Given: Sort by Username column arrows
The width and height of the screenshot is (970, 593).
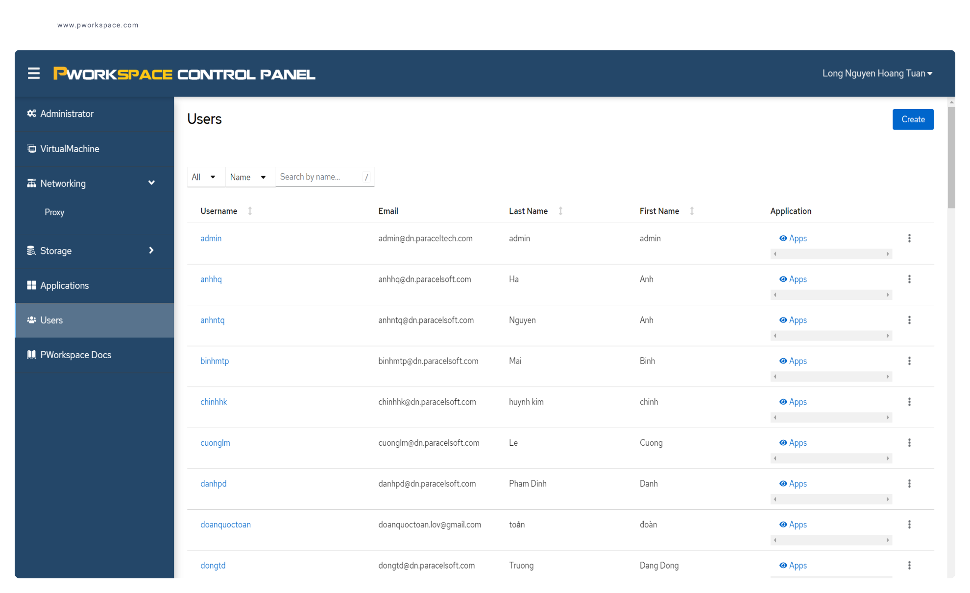Looking at the screenshot, I should coord(250,211).
